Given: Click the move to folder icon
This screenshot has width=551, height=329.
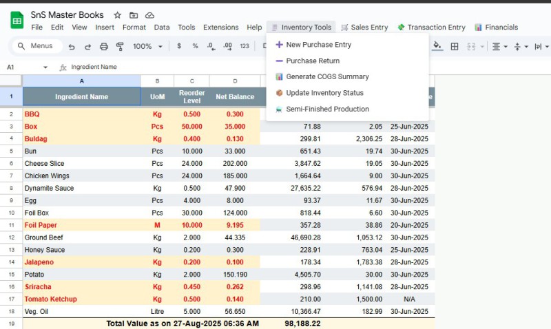Looking at the screenshot, I should pyautogui.click(x=134, y=15).
